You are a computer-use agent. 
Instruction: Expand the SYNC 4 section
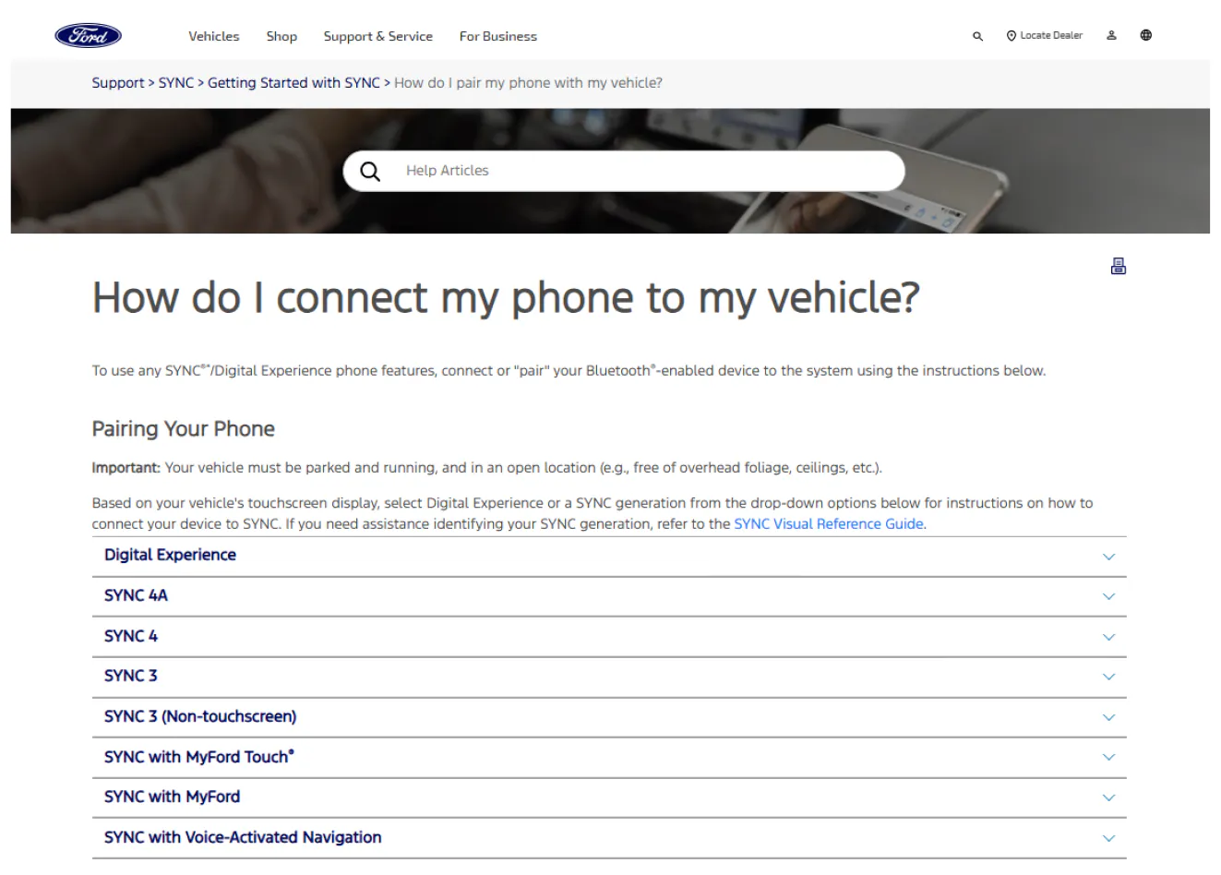coord(609,637)
